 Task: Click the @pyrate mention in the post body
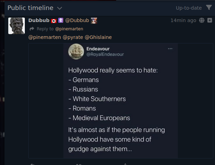72,37
